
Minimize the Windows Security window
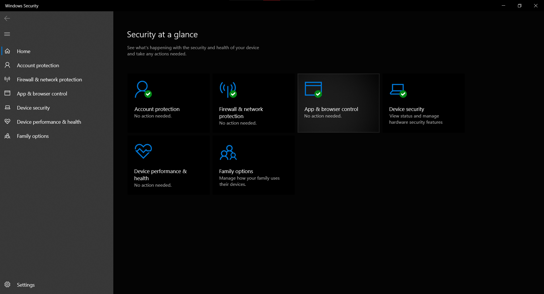coord(503,6)
